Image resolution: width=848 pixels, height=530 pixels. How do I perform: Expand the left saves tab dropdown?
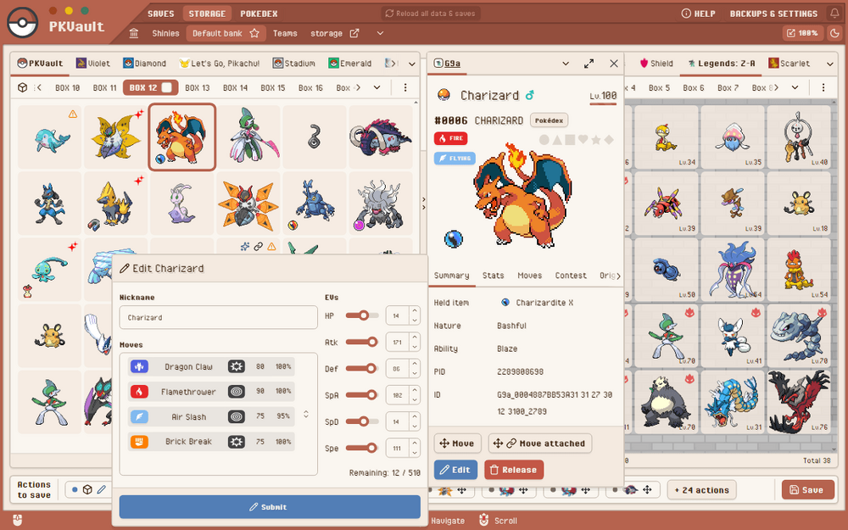tap(411, 64)
